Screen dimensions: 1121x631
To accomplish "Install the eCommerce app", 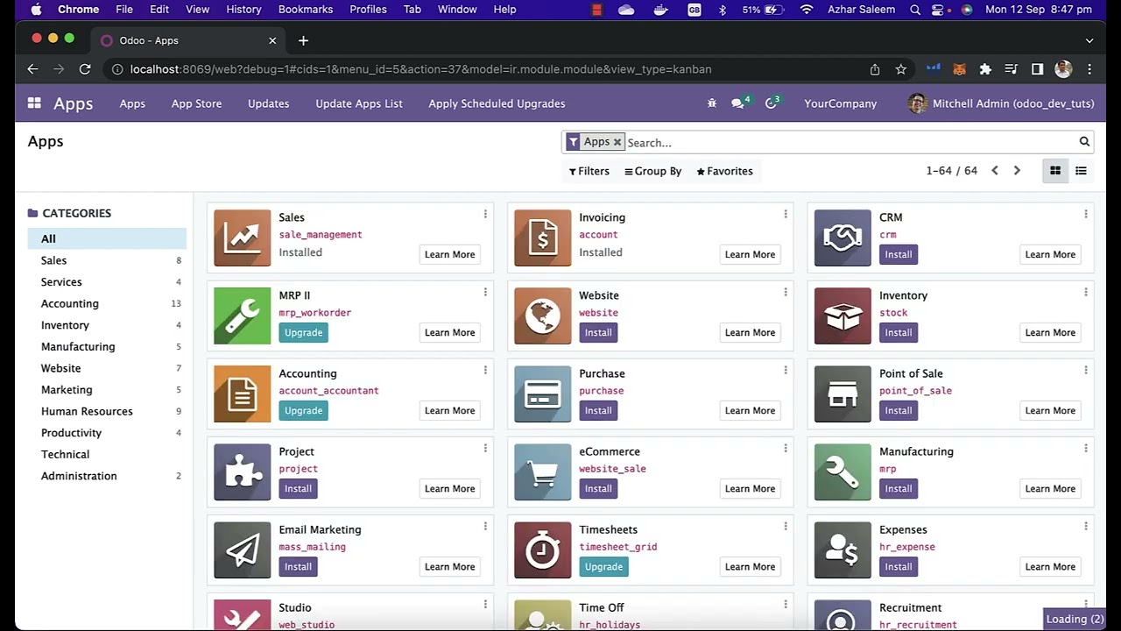I will point(598,488).
